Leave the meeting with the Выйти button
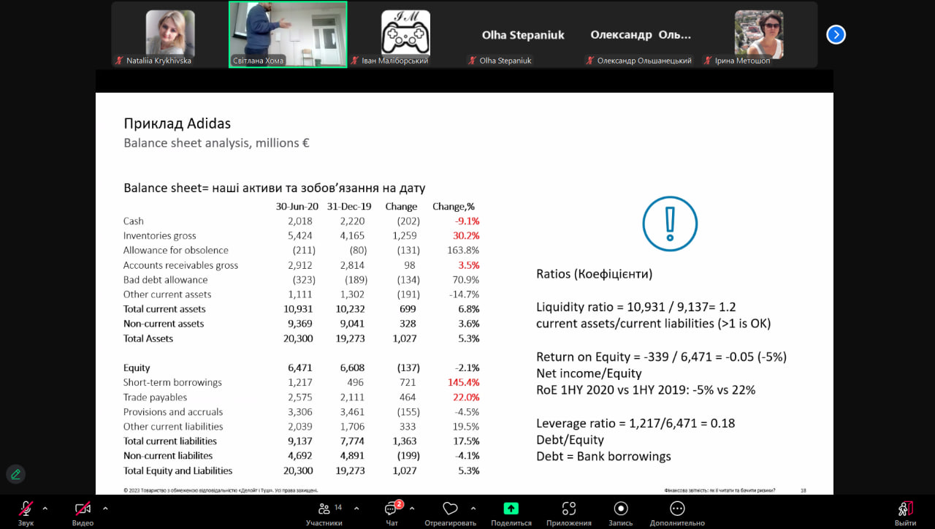Screen dimensions: 935x529 [x=906, y=513]
